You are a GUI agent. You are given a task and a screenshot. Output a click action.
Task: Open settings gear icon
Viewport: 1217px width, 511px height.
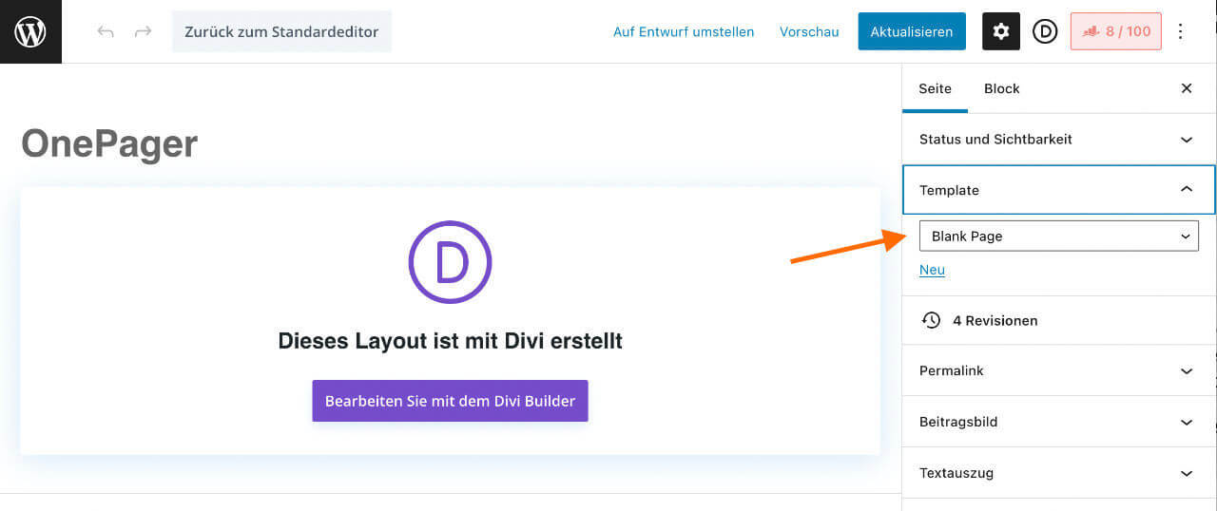[1001, 31]
